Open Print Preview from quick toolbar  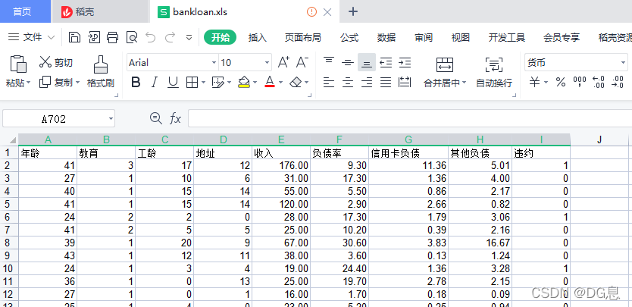(132, 37)
